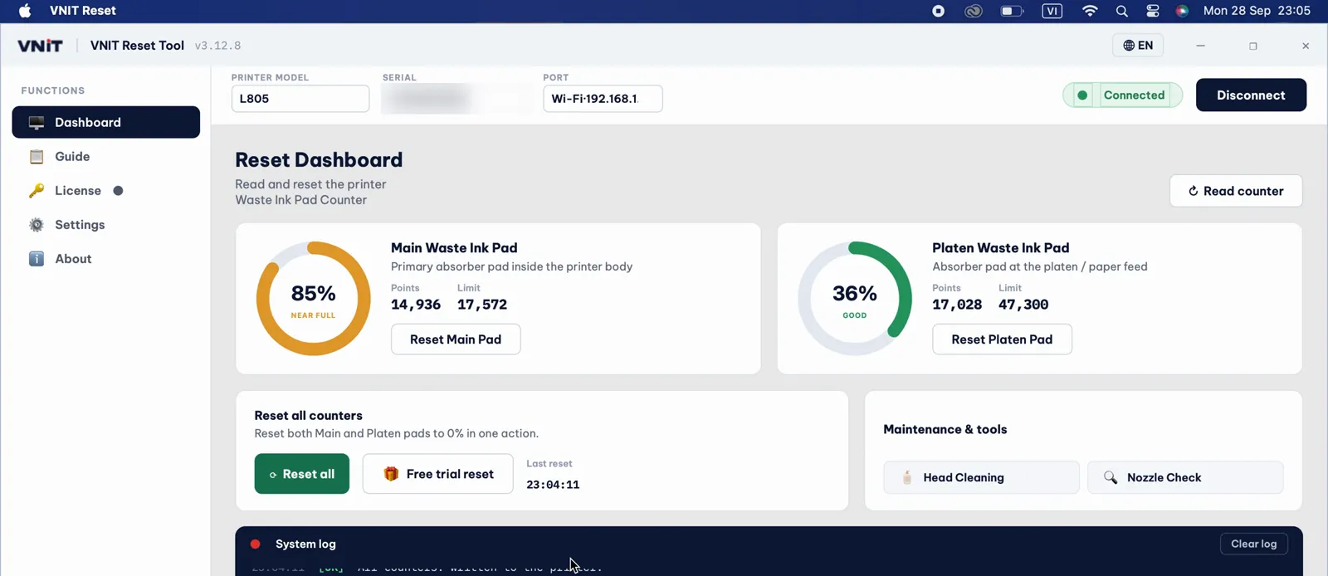
Task: Maximize the VNIT Reset Tool window
Action: pyautogui.click(x=1253, y=46)
